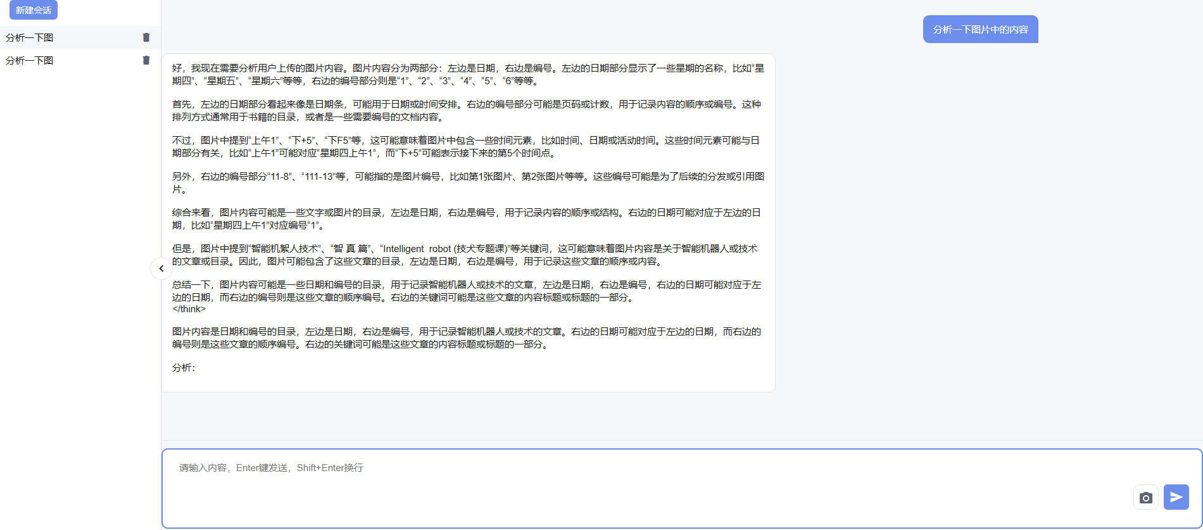Click the paragraph beginning with 另外
This screenshot has height=530, width=1203.
pos(467,183)
